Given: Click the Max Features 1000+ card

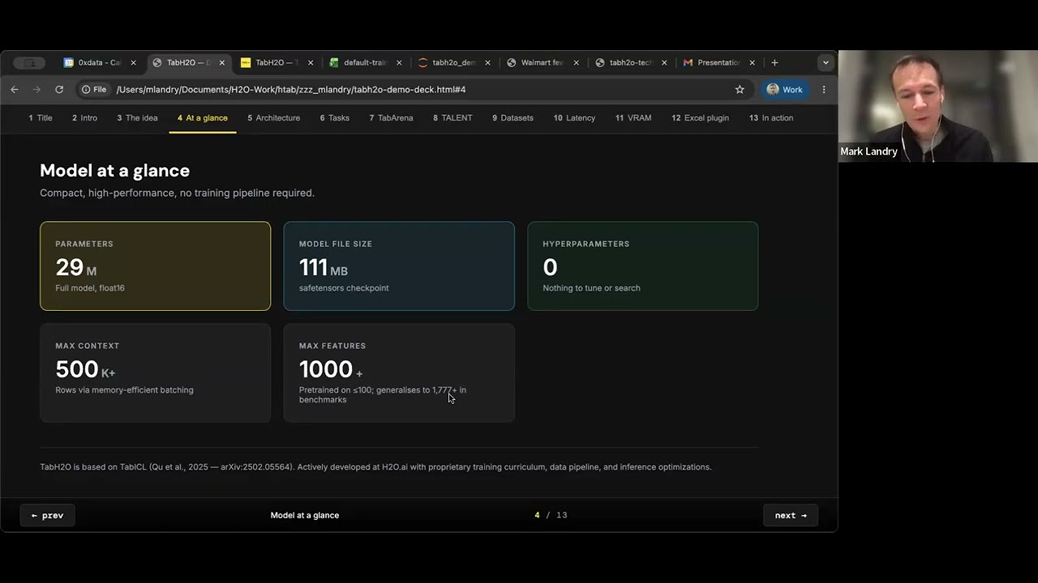Looking at the screenshot, I should pos(399,372).
